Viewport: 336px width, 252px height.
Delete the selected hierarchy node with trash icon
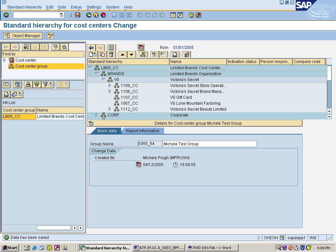pos(111,55)
